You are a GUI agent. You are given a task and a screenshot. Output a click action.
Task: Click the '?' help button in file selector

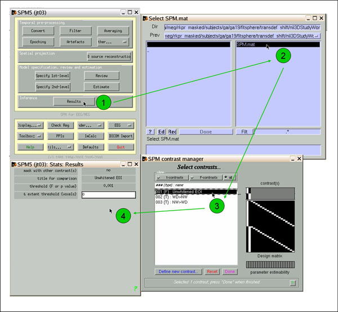151,131
